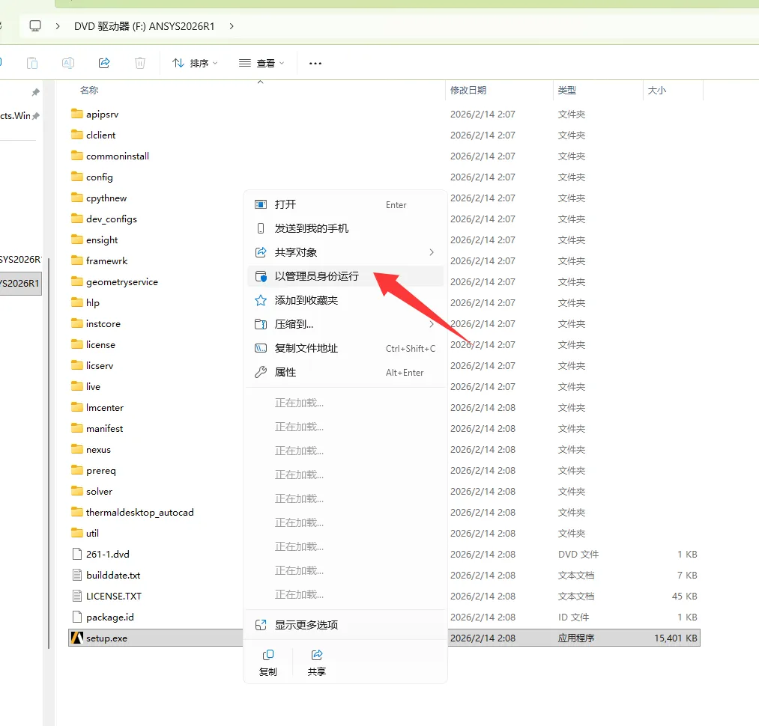Click the wrench icon next to 属性
Screen dimensions: 759x726
(261, 372)
